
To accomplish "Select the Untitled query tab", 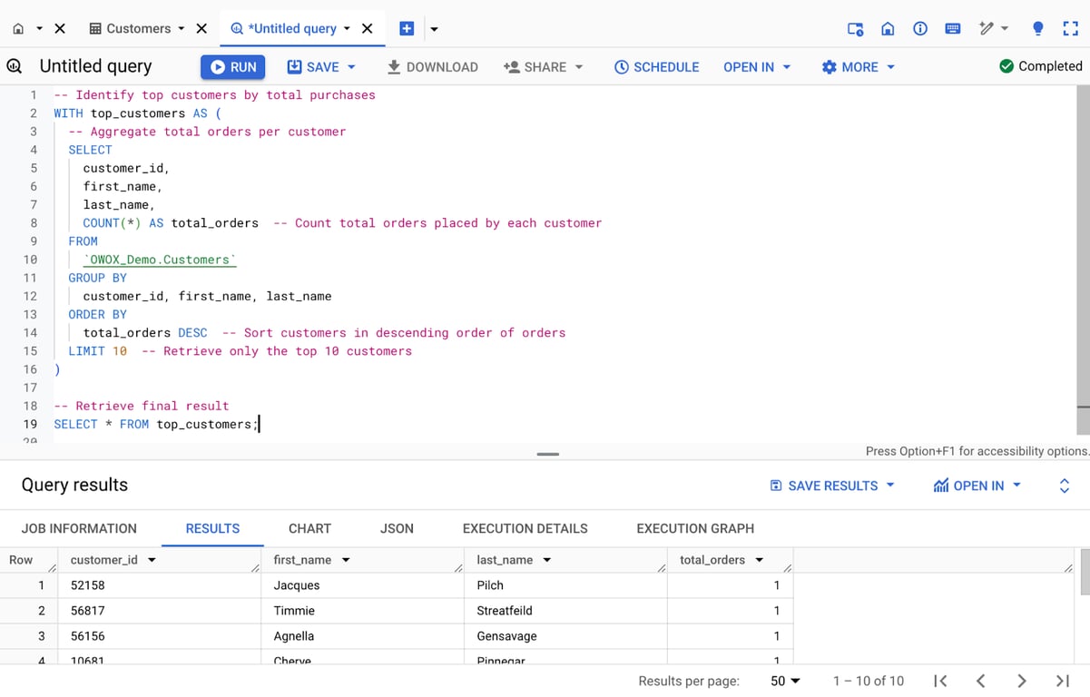I will [x=283, y=28].
